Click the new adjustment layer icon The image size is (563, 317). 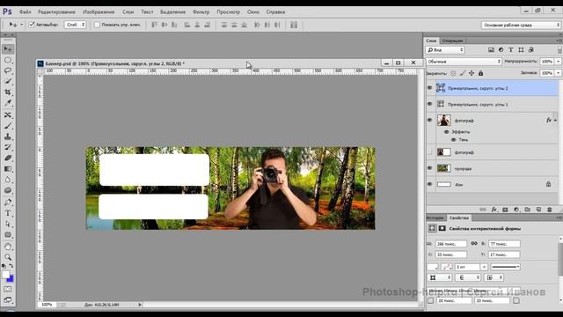tap(516, 210)
